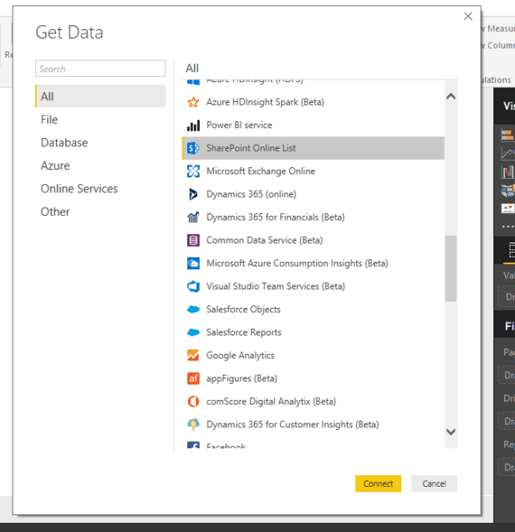Select the Other category

click(100, 212)
